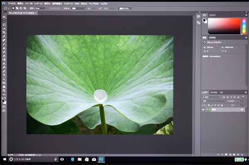Select the Horizontal Type tool

[4, 75]
